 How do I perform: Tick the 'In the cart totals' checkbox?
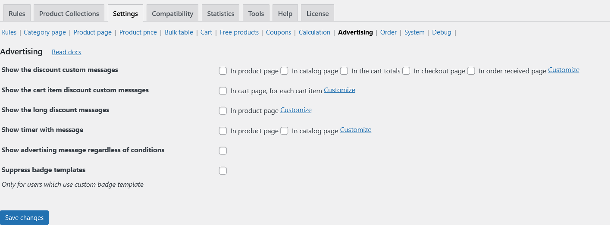coord(344,71)
